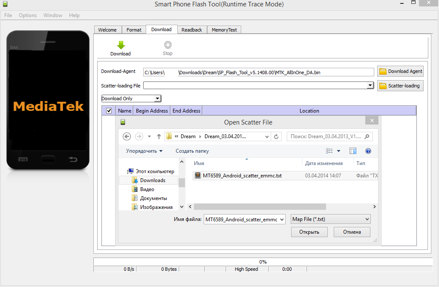This screenshot has width=439, height=287.
Task: Open the view options dropdown arrow
Action: click(x=338, y=151)
